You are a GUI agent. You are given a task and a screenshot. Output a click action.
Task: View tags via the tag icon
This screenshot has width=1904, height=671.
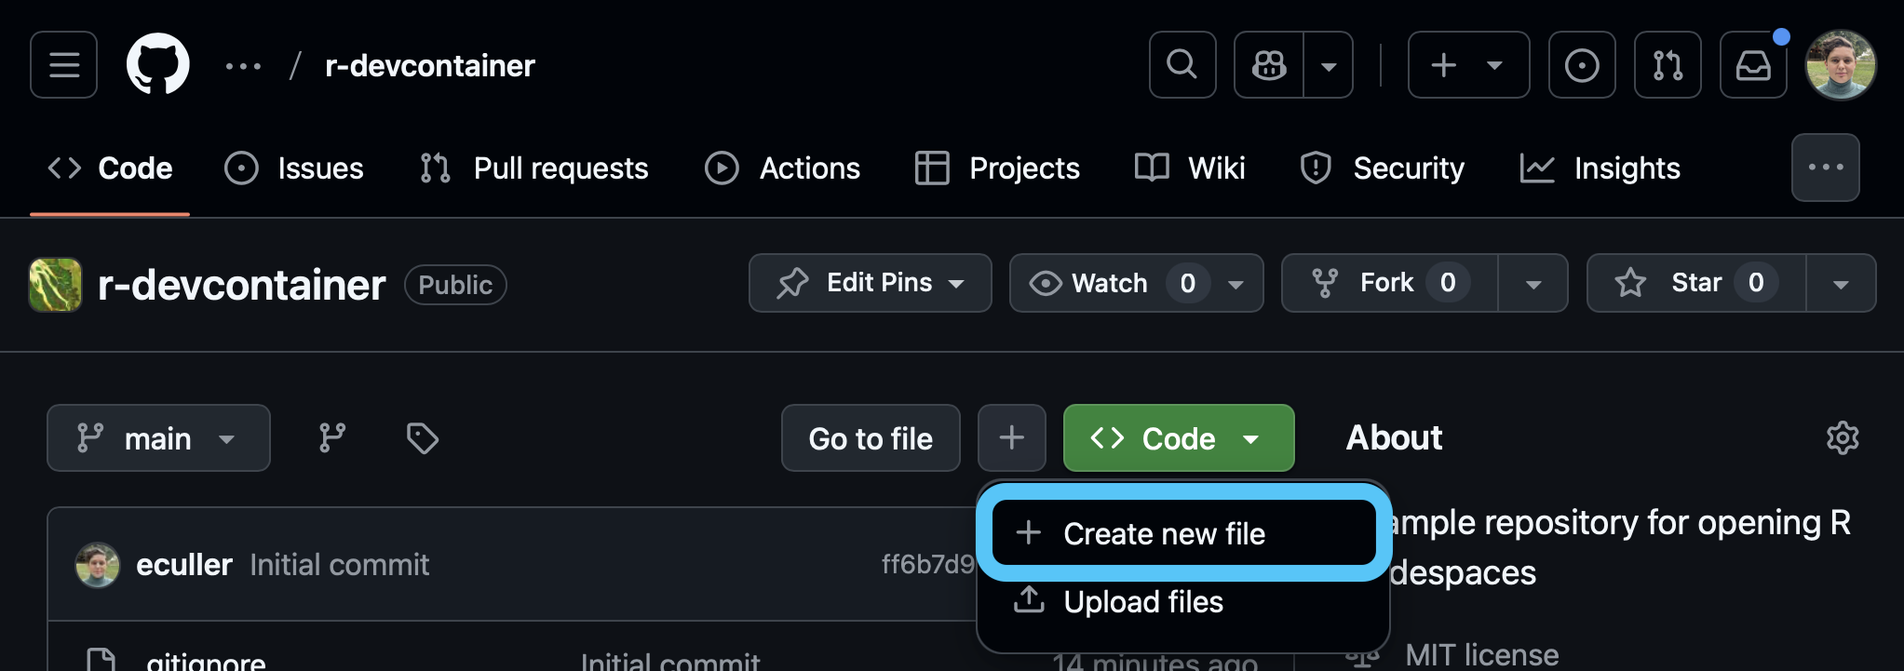[x=423, y=438]
